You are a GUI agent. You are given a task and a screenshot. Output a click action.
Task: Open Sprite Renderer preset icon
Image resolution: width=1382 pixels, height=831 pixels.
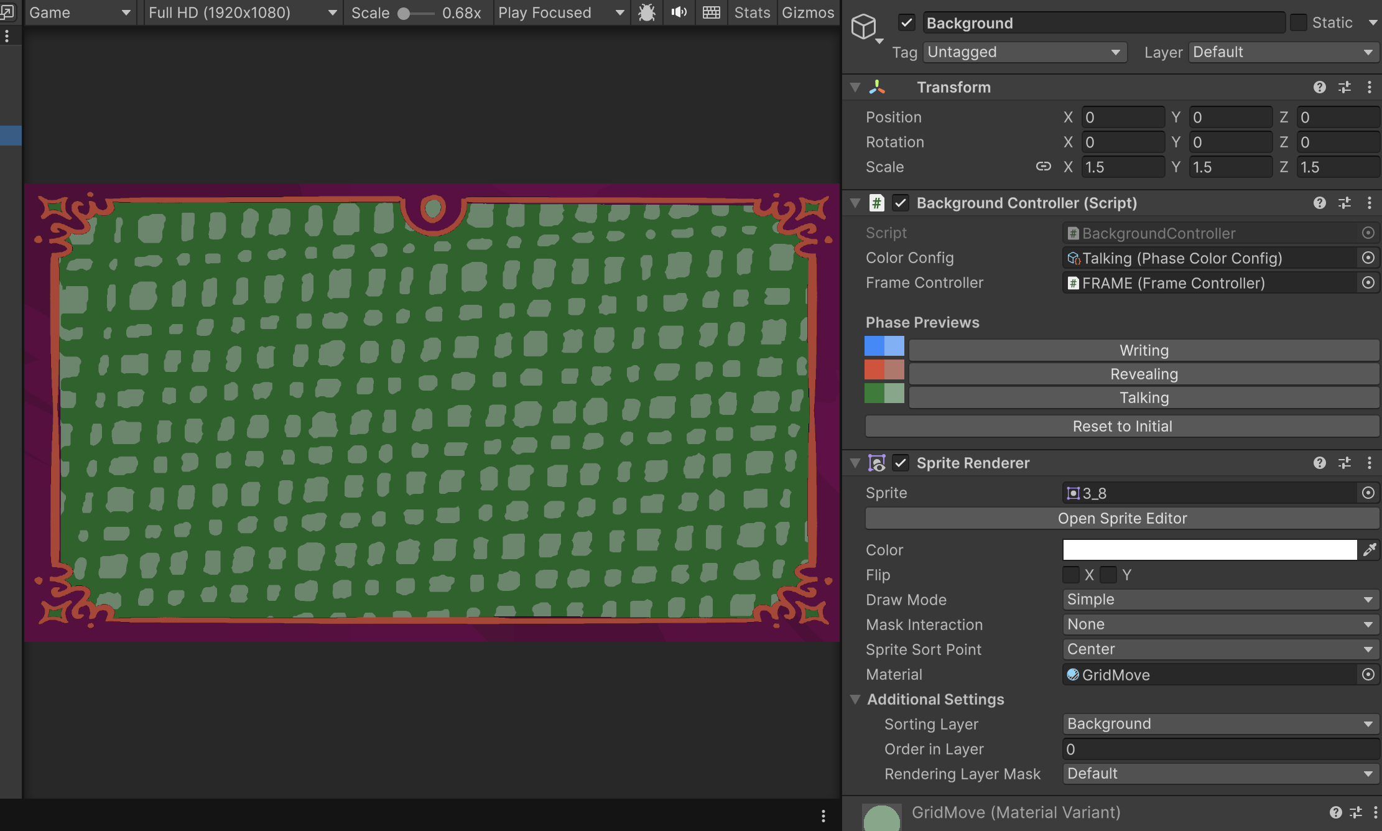pos(1344,463)
